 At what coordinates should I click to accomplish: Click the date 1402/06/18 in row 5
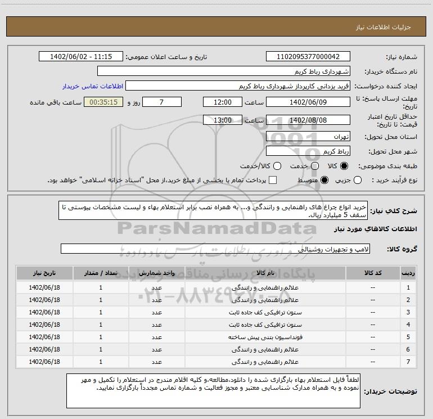click(x=44, y=337)
